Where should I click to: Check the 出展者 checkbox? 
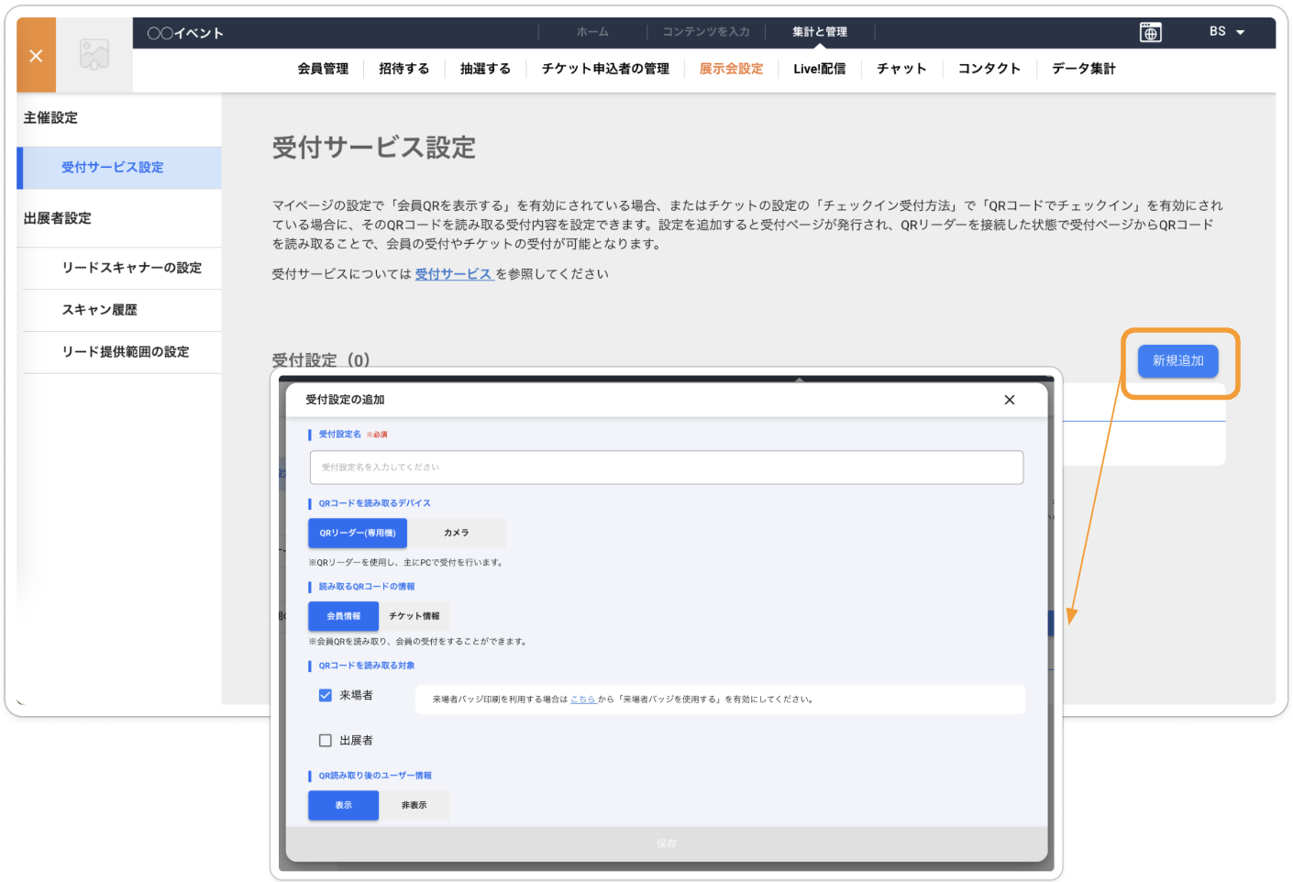326,740
